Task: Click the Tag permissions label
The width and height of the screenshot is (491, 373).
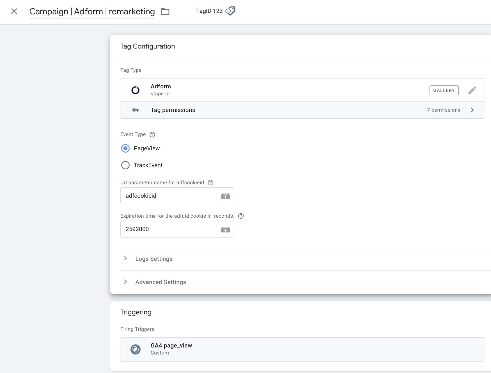Action: [173, 110]
